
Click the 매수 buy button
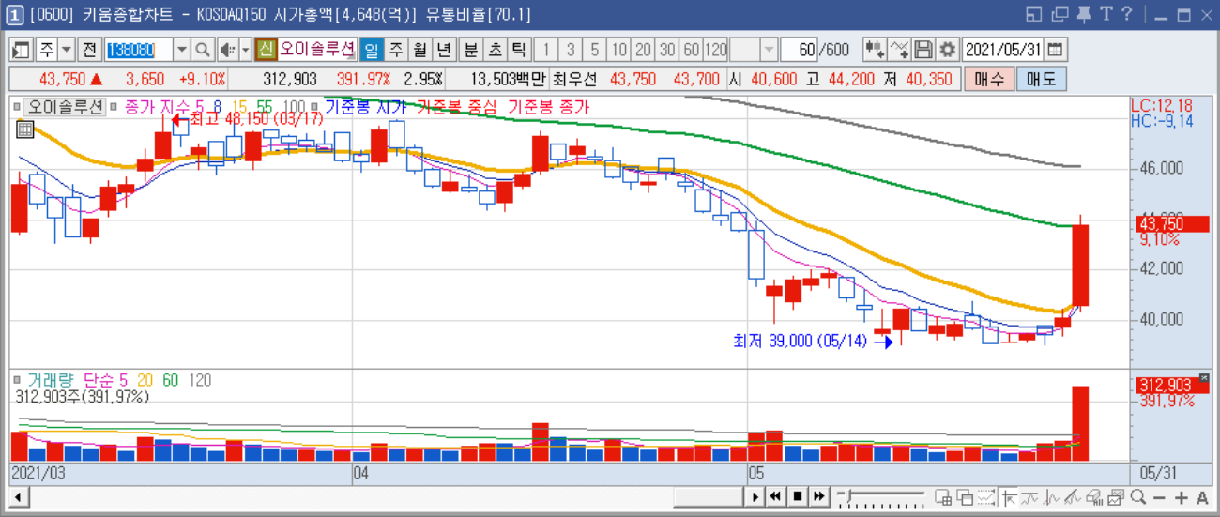pyautogui.click(x=989, y=80)
